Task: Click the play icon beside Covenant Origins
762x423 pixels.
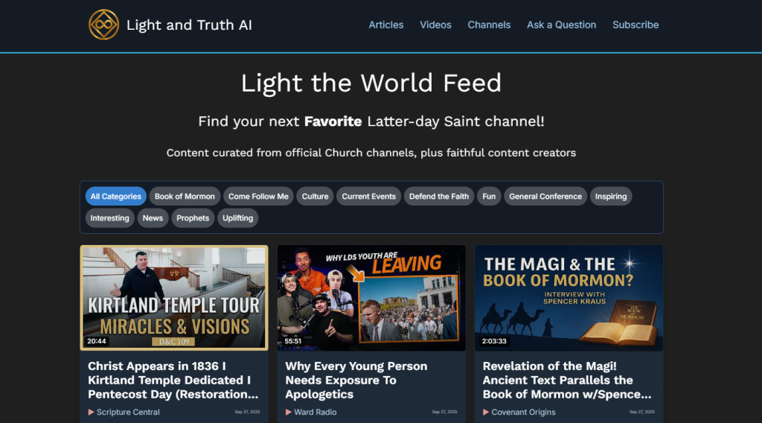Action: [x=485, y=413]
